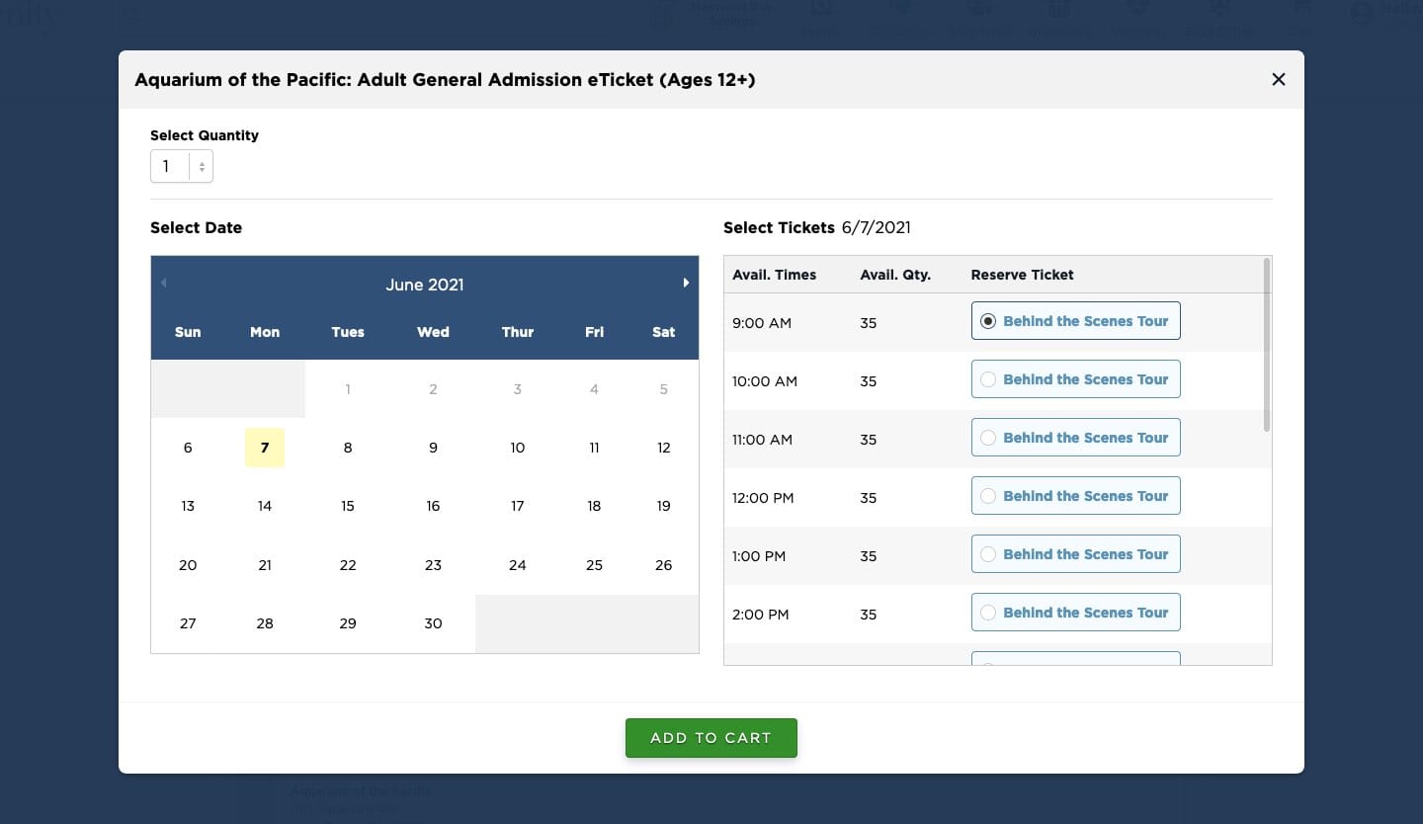Click the 2:00 PM time cell
This screenshot has height=824, width=1423.
click(x=761, y=615)
